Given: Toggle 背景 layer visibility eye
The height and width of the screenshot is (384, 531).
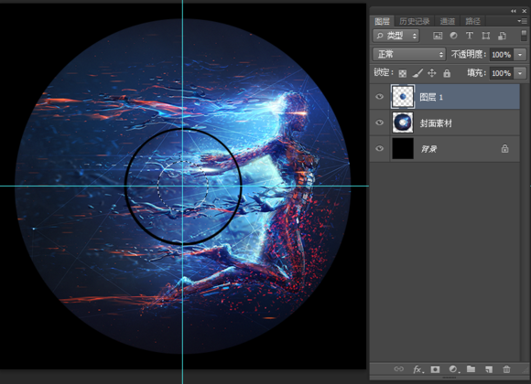Looking at the screenshot, I should tap(380, 148).
